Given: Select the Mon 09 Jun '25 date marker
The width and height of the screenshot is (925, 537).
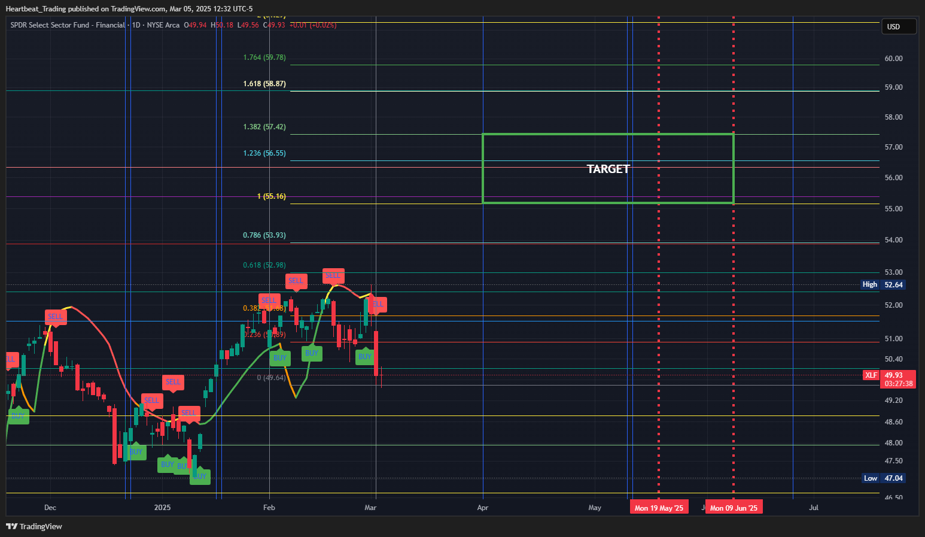Looking at the screenshot, I should tap(734, 508).
